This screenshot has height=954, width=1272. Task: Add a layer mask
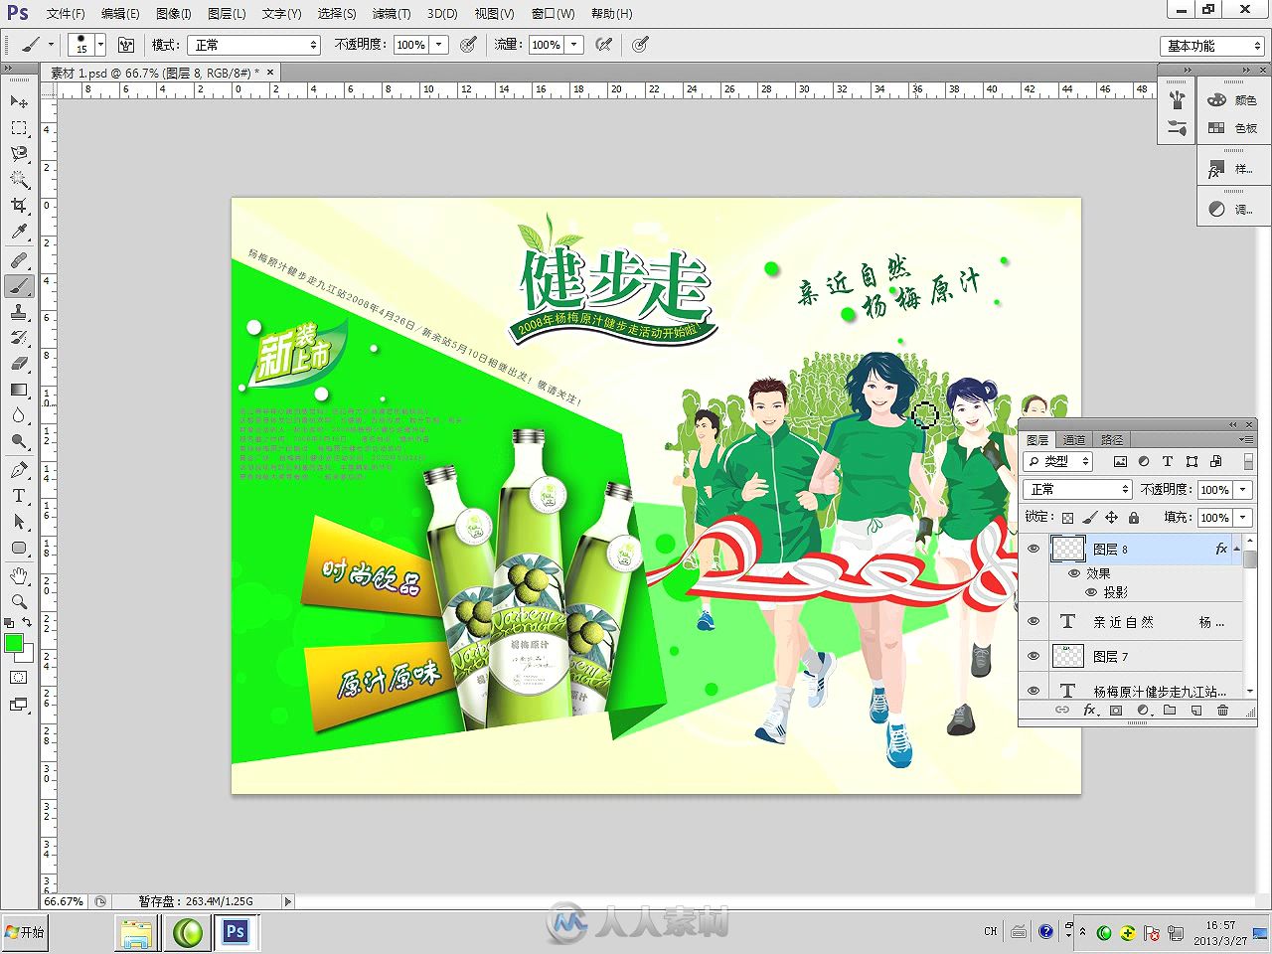[x=1116, y=711]
